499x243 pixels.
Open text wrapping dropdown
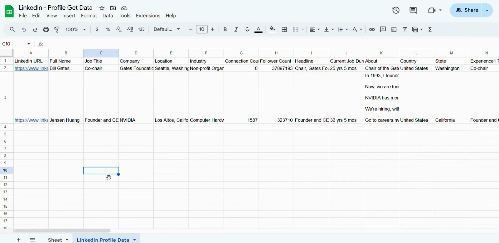tap(343, 29)
